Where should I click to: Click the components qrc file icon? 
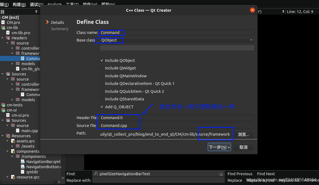pos(13,151)
